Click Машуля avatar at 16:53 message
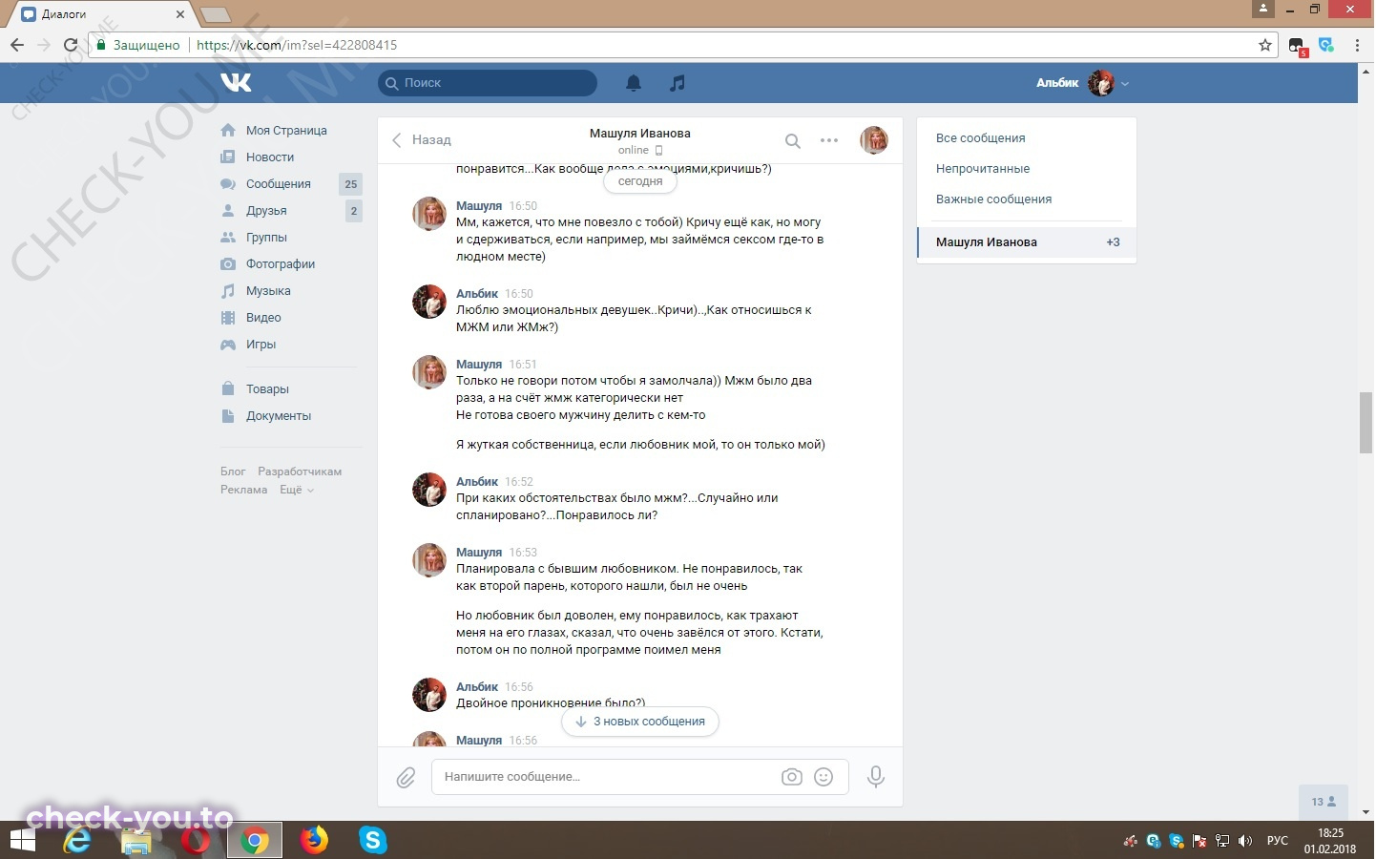 tap(429, 560)
